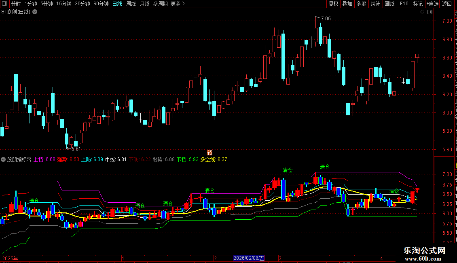Switch to the 分时 intraday view

click(16, 4)
